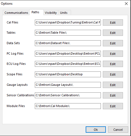Image resolution: width=131 pixels, height=136 pixels.
Task: Switch to the Communications tab
Action: click(16, 13)
